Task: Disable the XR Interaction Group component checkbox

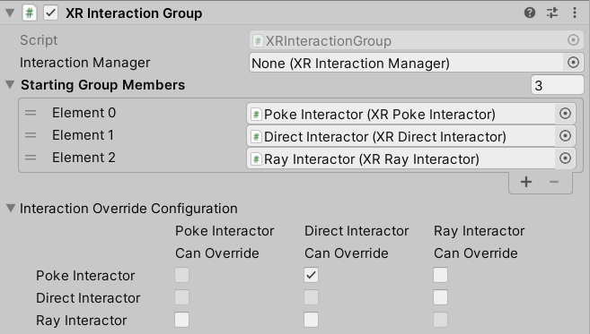Action: (x=51, y=13)
